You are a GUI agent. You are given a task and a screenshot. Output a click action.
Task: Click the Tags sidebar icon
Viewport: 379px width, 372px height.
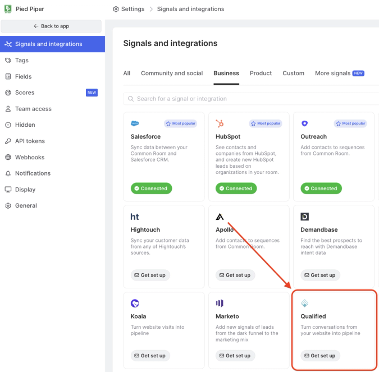[8, 60]
